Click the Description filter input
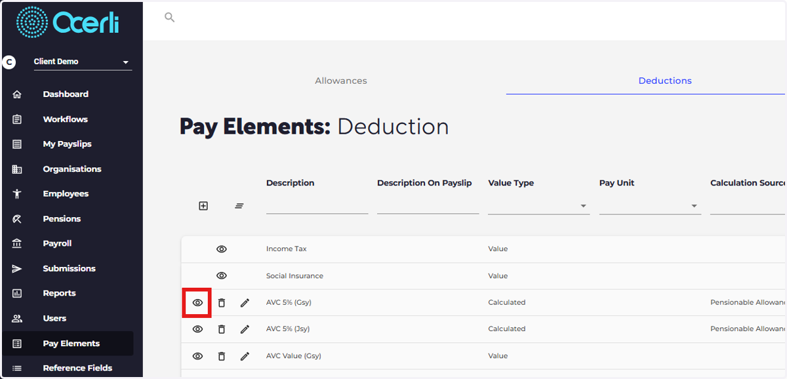This screenshot has height=379, width=787. [x=317, y=206]
